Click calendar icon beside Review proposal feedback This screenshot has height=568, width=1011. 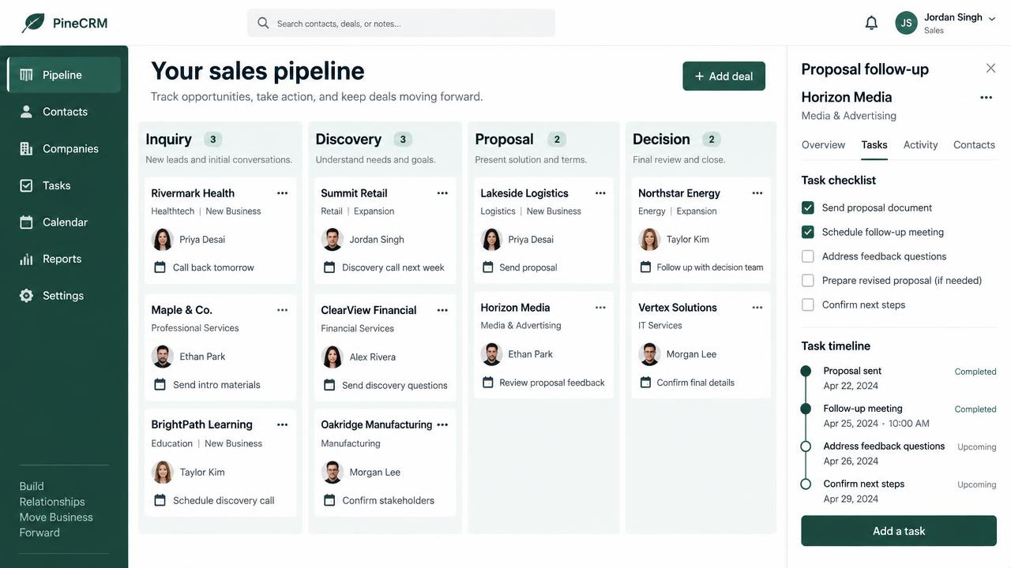pyautogui.click(x=487, y=382)
